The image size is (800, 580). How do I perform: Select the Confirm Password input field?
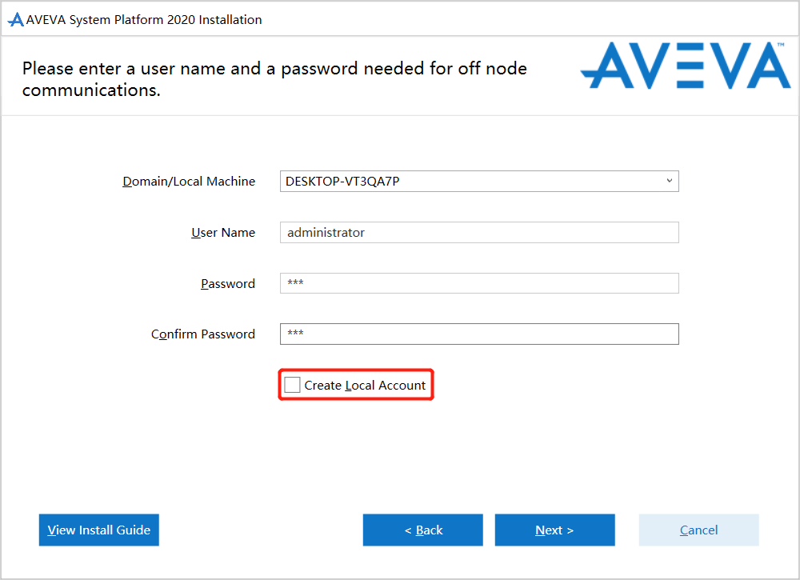[x=478, y=334]
